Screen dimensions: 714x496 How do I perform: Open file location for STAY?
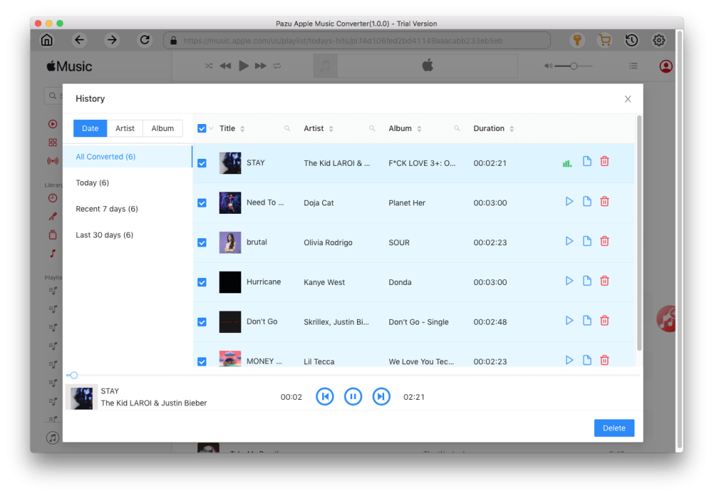click(x=586, y=162)
